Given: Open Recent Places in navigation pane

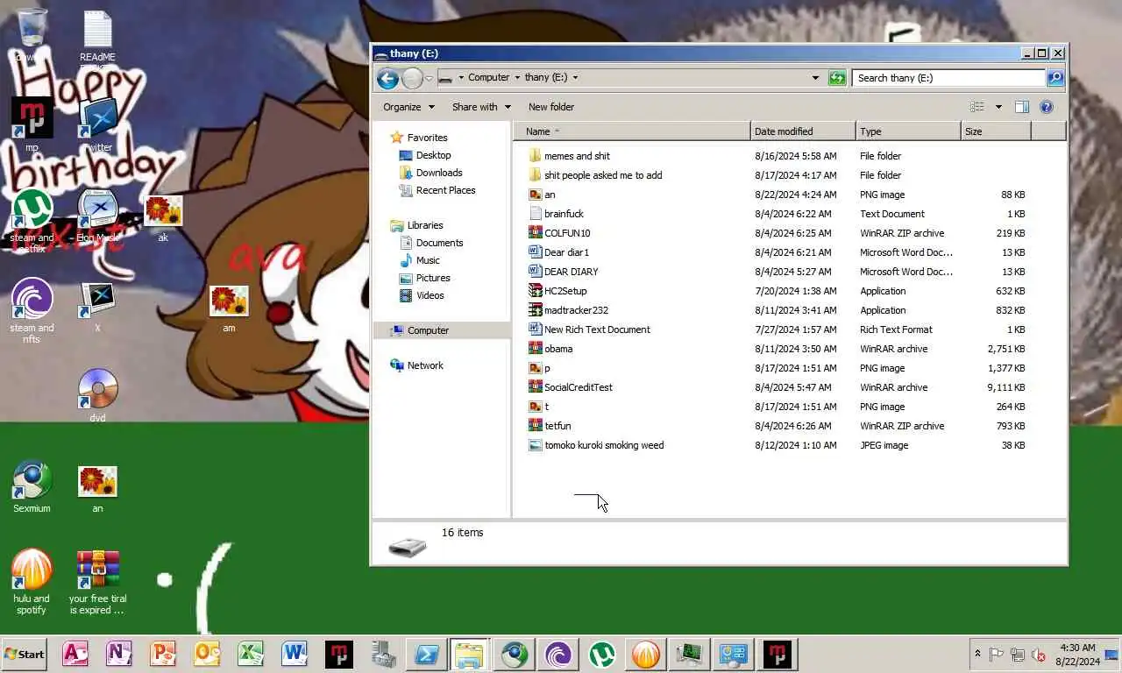Looking at the screenshot, I should click(445, 190).
